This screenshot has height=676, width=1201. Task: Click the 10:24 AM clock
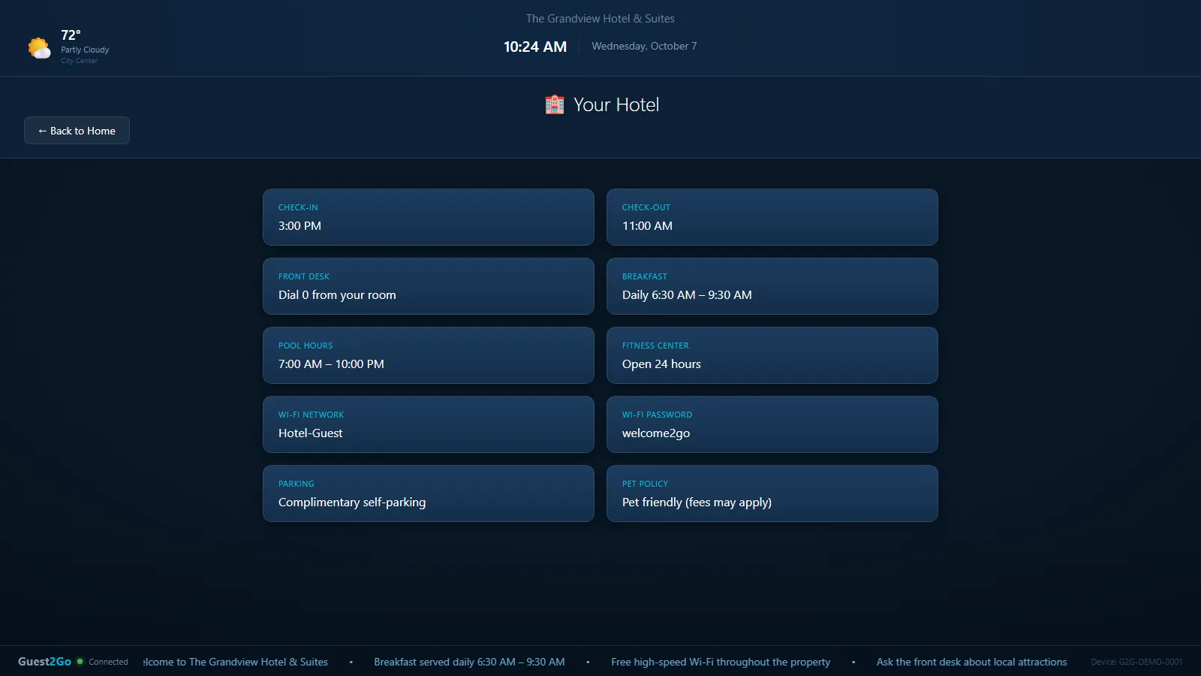[x=535, y=47]
